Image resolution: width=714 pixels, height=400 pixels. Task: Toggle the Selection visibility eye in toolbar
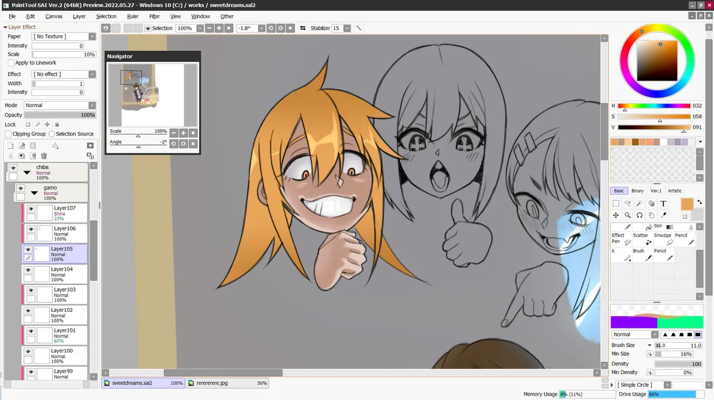[148, 28]
